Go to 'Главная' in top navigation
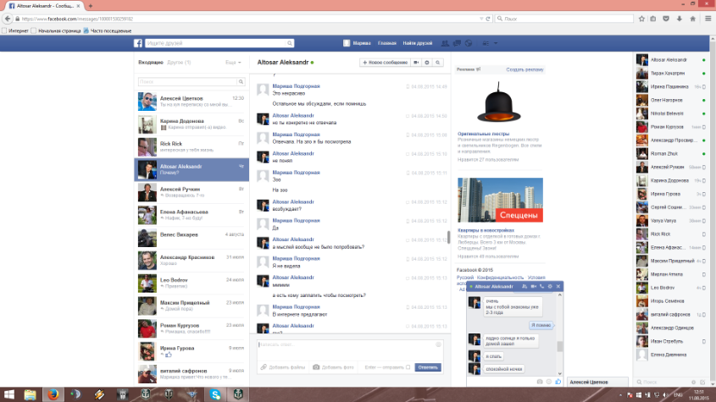The image size is (716, 402). click(x=387, y=43)
